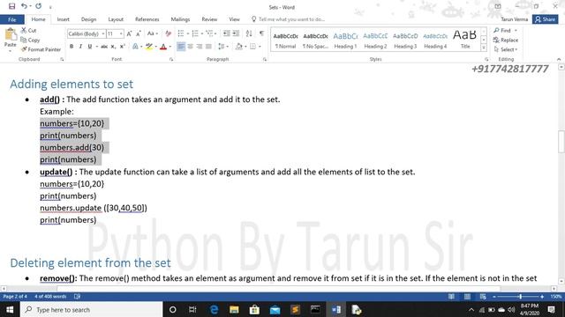Clear all formatting eraser icon
This screenshot has height=317, width=565.
[x=168, y=33]
